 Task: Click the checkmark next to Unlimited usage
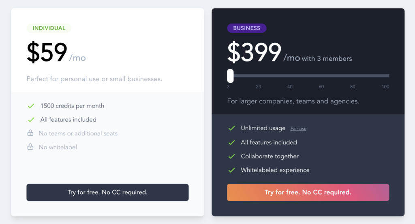231,128
